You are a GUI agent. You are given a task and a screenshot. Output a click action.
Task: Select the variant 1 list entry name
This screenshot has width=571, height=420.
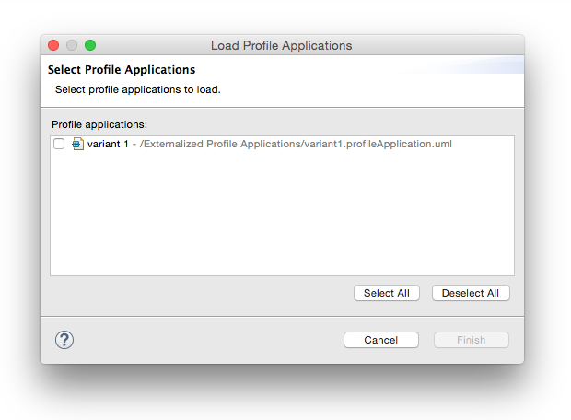[108, 144]
